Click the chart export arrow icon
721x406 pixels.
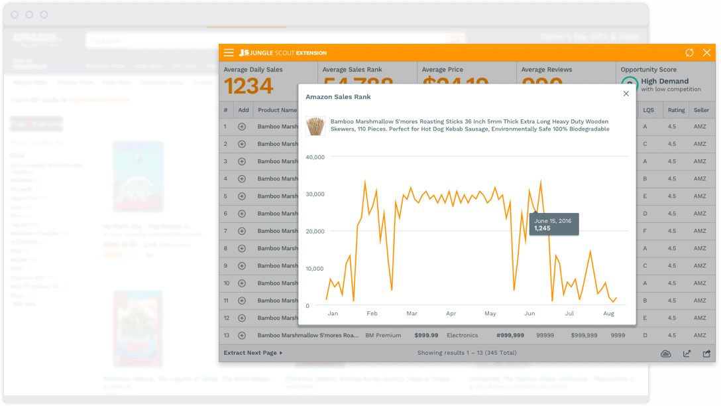click(x=687, y=354)
